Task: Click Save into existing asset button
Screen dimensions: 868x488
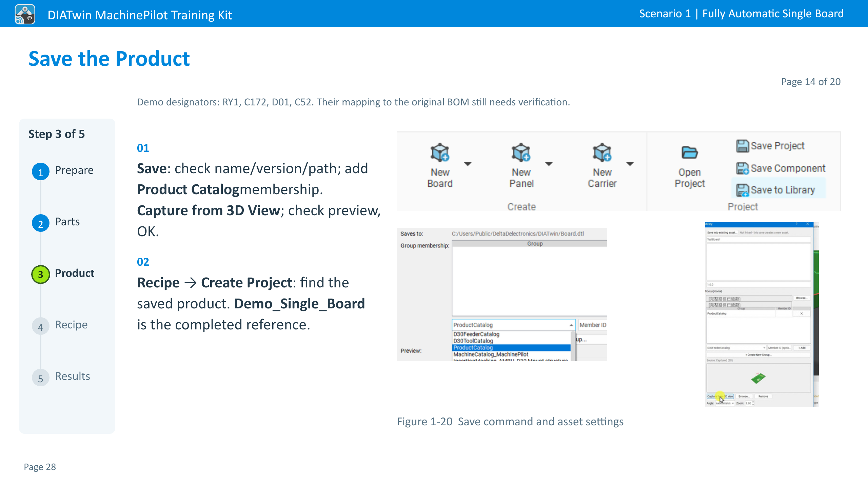Action: (x=722, y=233)
